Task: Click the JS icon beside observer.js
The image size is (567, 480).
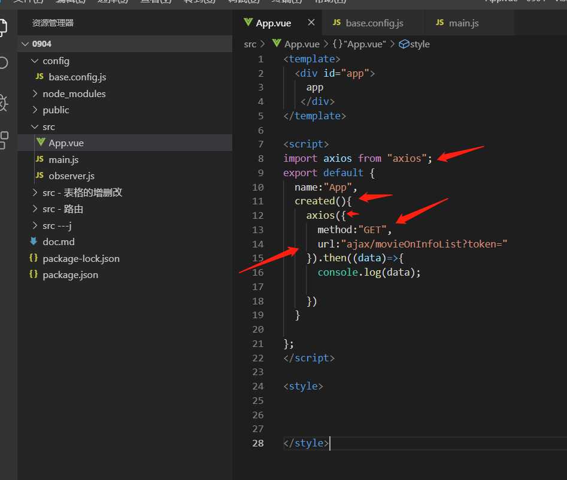Action: pos(40,176)
